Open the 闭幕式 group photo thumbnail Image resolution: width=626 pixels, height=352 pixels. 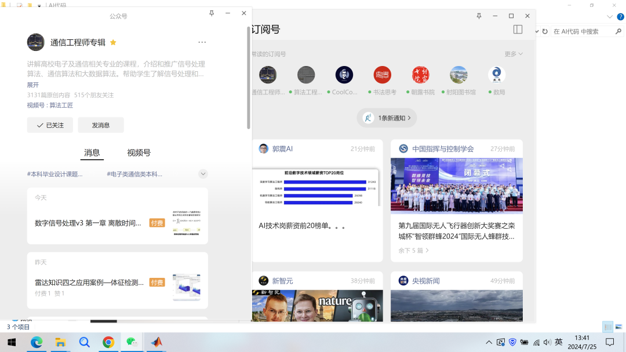[x=456, y=186]
